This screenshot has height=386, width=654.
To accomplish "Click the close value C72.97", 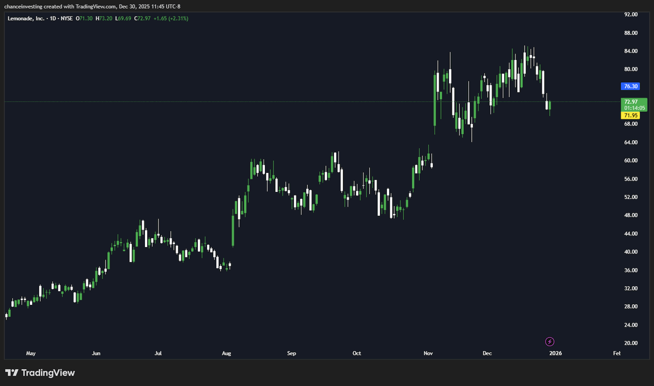I will click(143, 18).
